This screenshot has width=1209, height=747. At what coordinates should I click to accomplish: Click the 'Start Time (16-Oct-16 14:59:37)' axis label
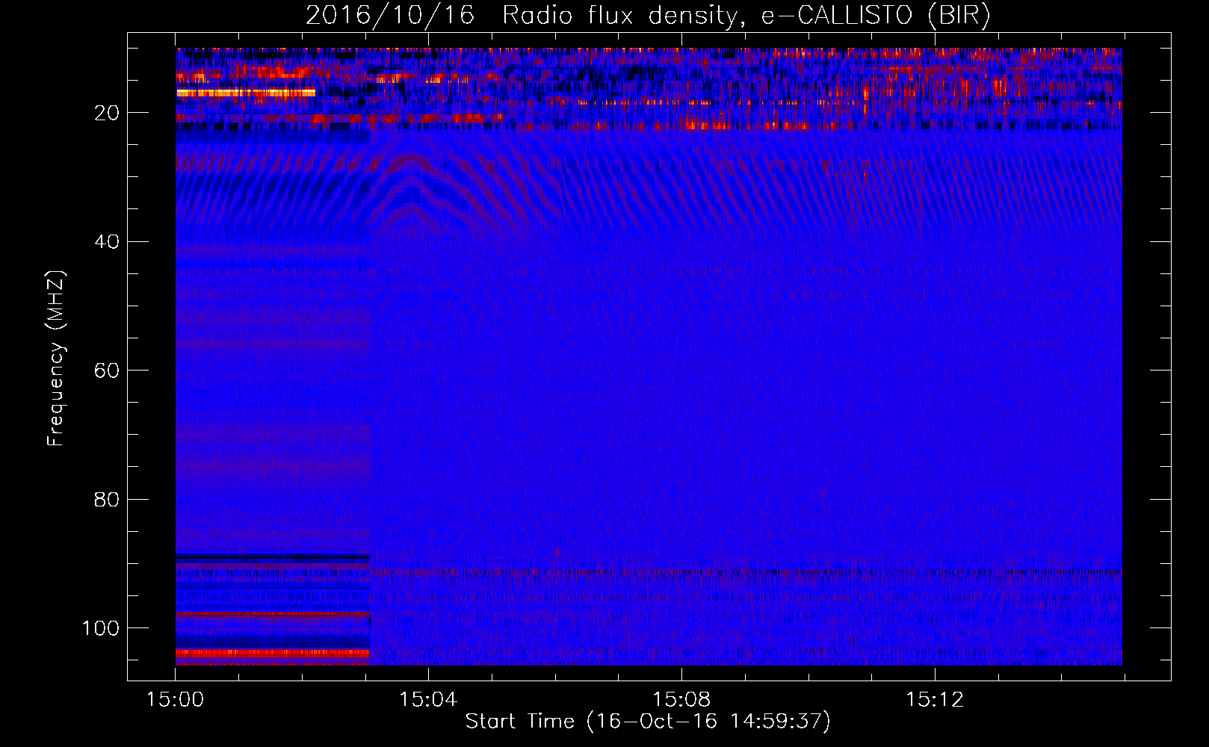[x=648, y=722]
